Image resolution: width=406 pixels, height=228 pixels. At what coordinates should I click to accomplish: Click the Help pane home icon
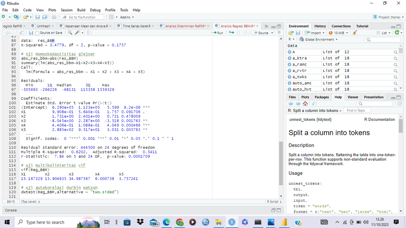click(x=305, y=104)
